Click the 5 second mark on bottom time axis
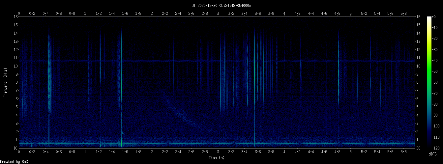The width and height of the screenshot is (443, 164). click(350, 152)
